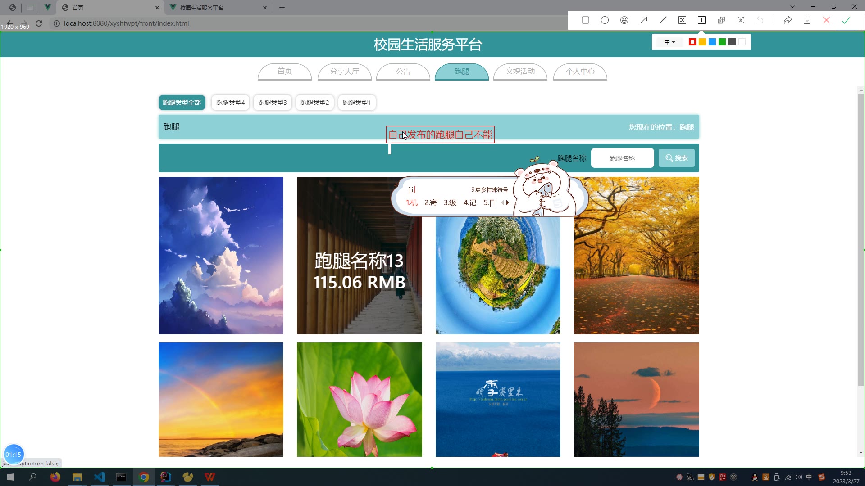Click the 跑腿名称 search input field
Screen dimensions: 865x486
pos(622,158)
